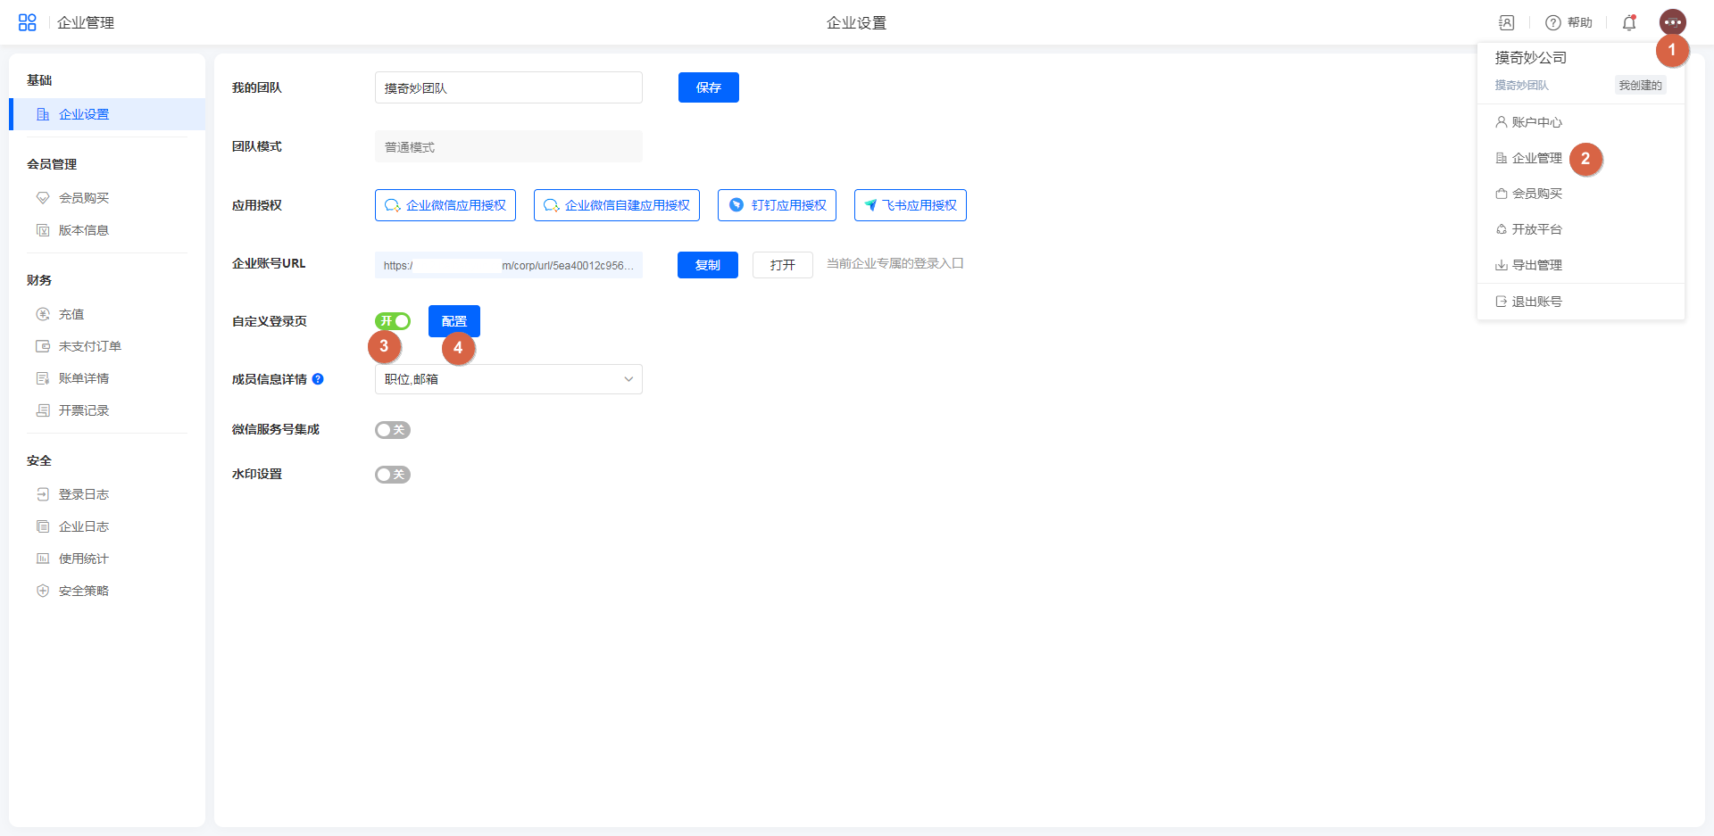
Task: Open the contacts icon in top bar
Action: 1507,23
